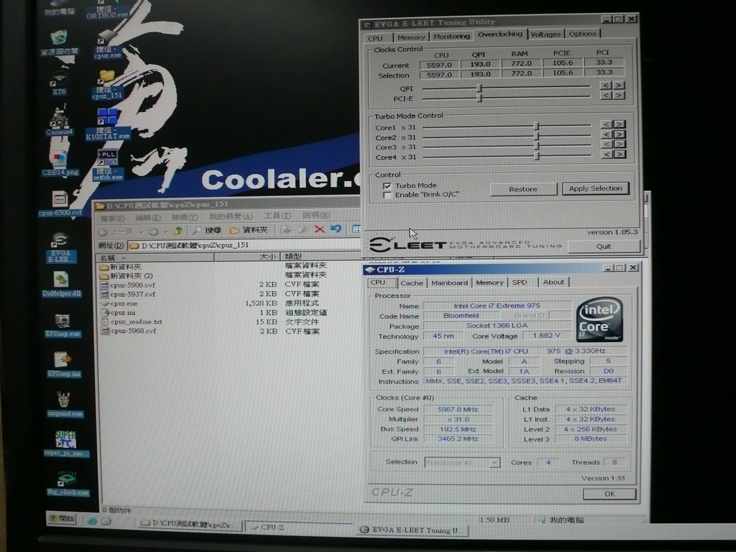
Task: Click the Start button on the taskbar
Action: pyautogui.click(x=62, y=517)
